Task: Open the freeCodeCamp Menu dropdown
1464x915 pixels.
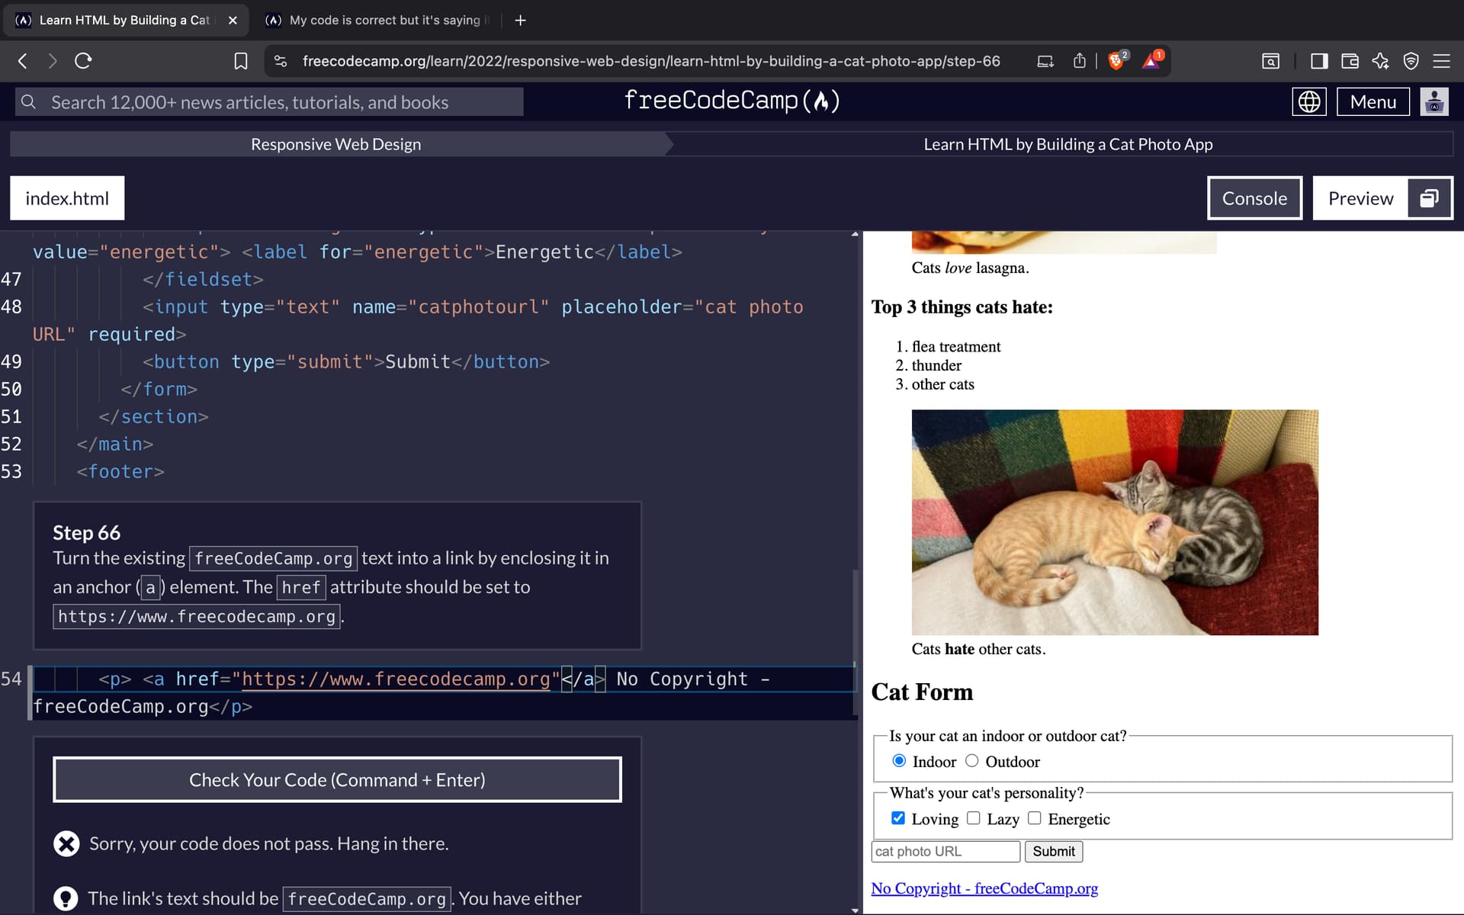Action: [1372, 101]
